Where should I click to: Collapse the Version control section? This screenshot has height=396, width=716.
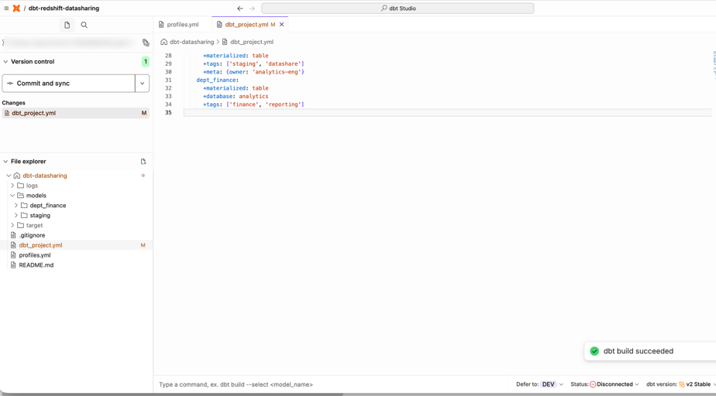click(6, 62)
